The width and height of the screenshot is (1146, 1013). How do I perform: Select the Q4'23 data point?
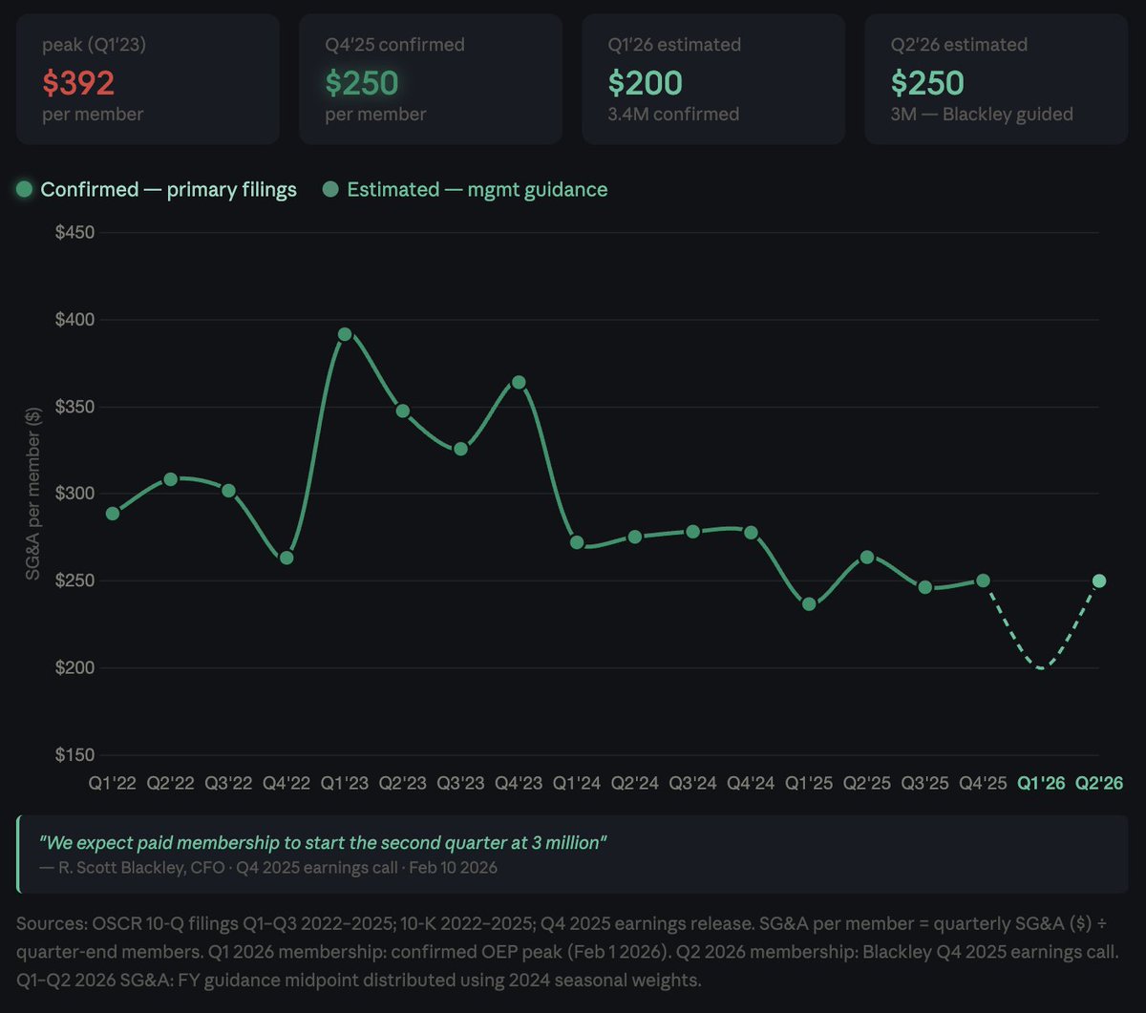519,382
